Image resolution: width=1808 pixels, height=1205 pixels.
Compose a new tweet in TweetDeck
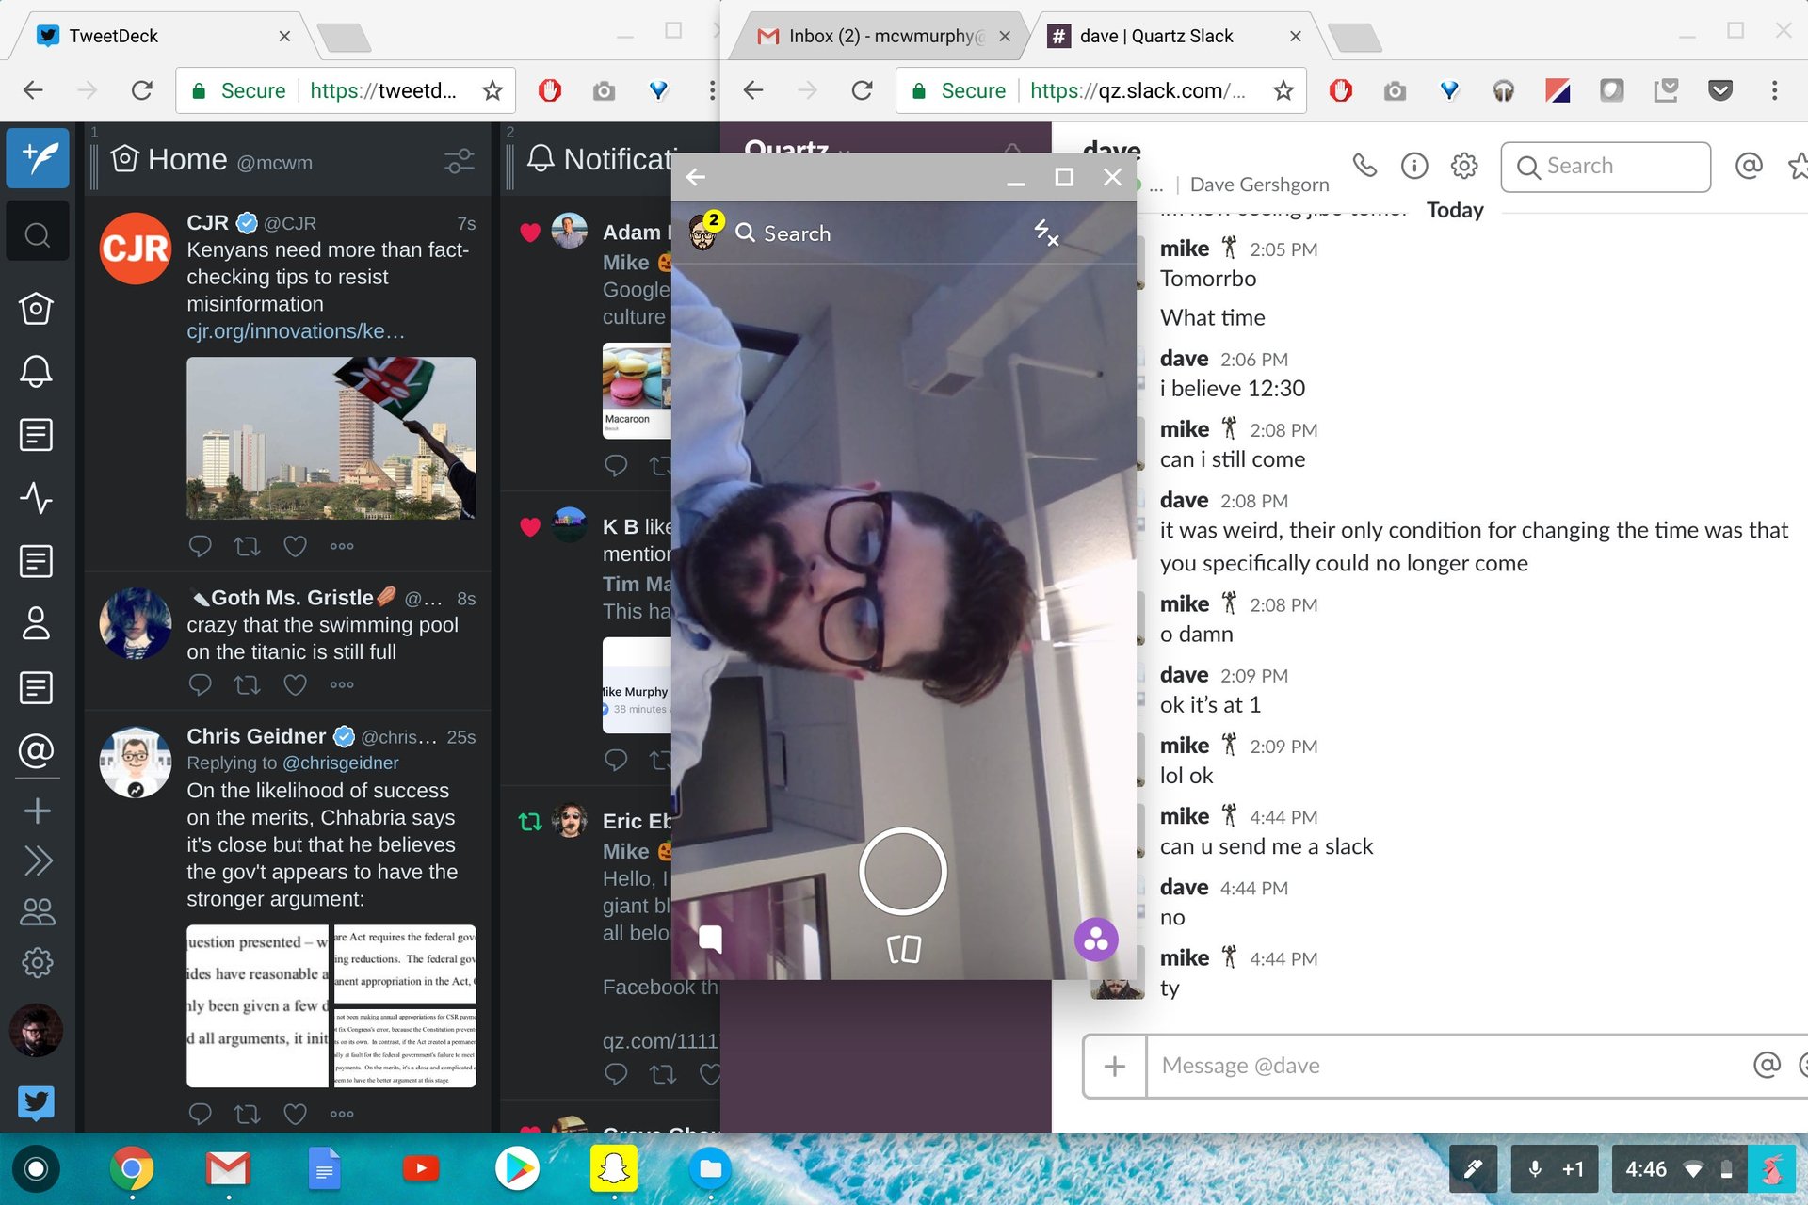pos(38,157)
